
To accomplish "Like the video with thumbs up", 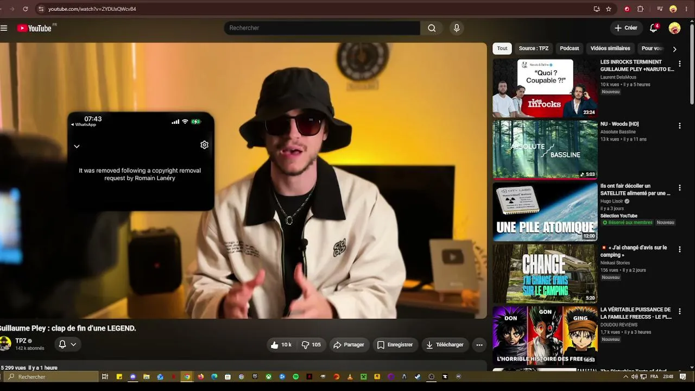I will point(281,345).
